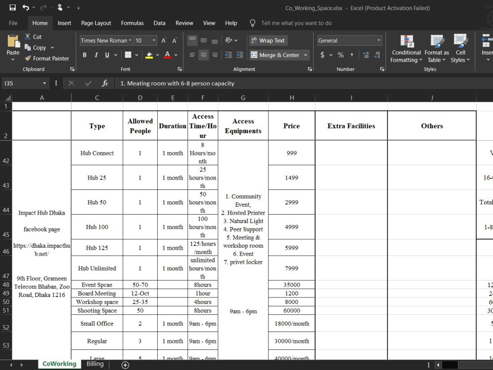Click inside the formula bar text

(x=177, y=83)
